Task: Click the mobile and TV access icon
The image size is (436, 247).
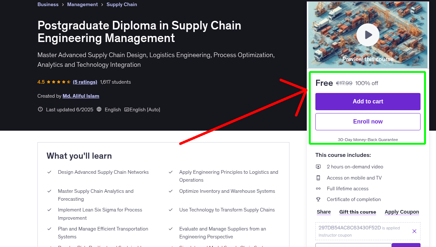Action: 318,177
